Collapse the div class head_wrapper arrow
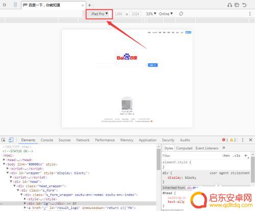Screen dimensions: 255x211 pos(15,186)
